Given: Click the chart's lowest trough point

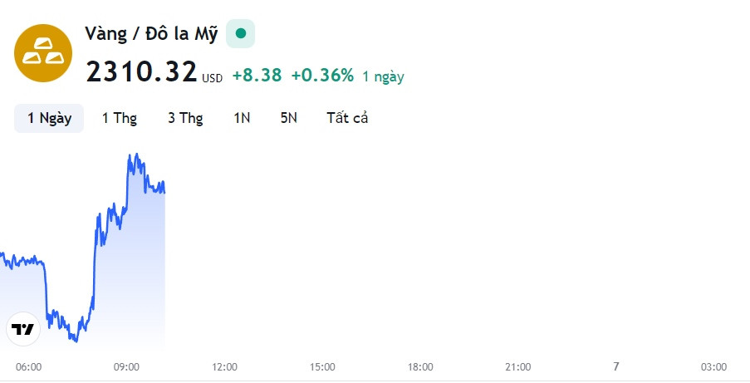Looking at the screenshot, I should [76, 341].
